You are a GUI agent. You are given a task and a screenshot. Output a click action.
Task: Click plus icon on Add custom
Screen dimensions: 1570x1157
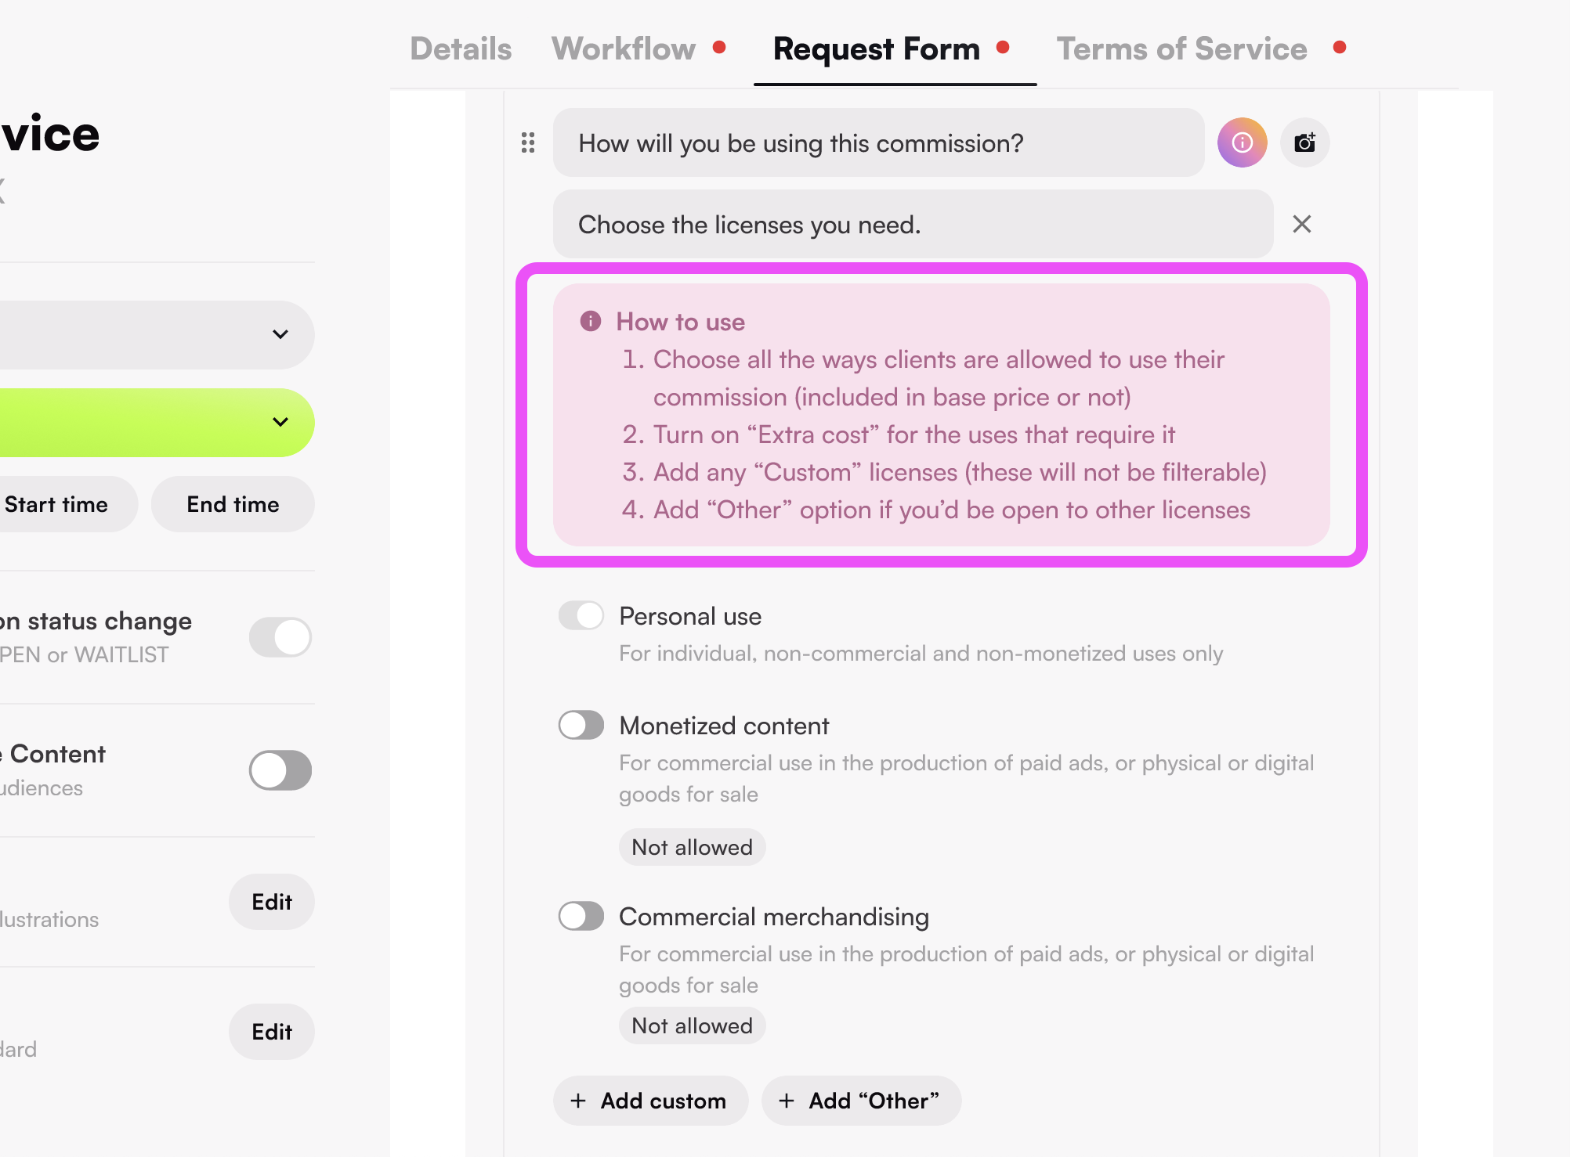click(578, 1101)
